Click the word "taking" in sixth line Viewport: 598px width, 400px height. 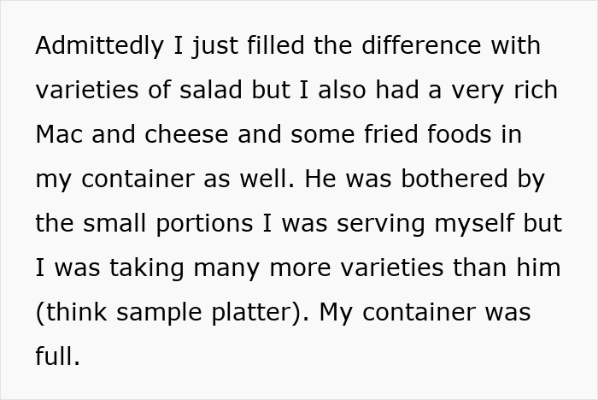147,268
